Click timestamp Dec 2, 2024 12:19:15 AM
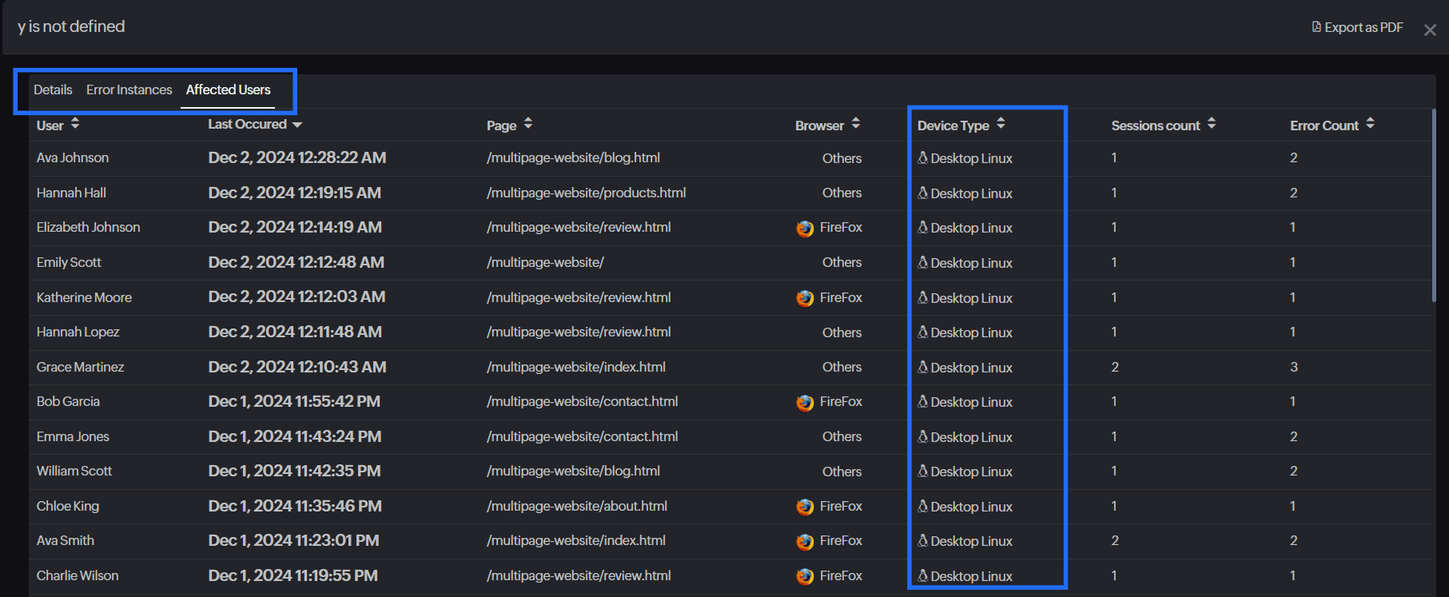Image resolution: width=1449 pixels, height=597 pixels. 295,193
